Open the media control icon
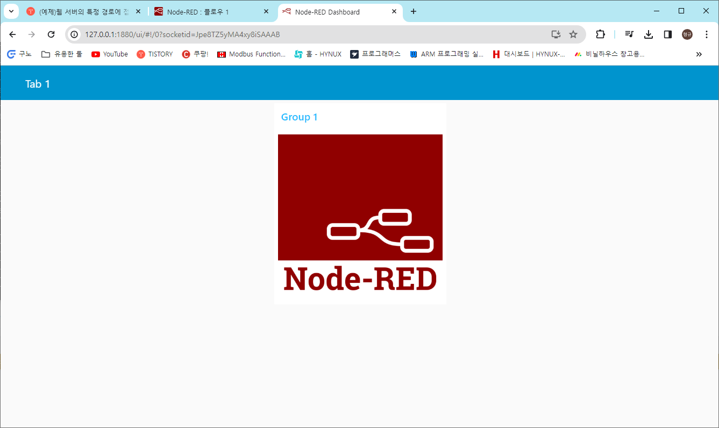719x428 pixels. click(x=629, y=34)
